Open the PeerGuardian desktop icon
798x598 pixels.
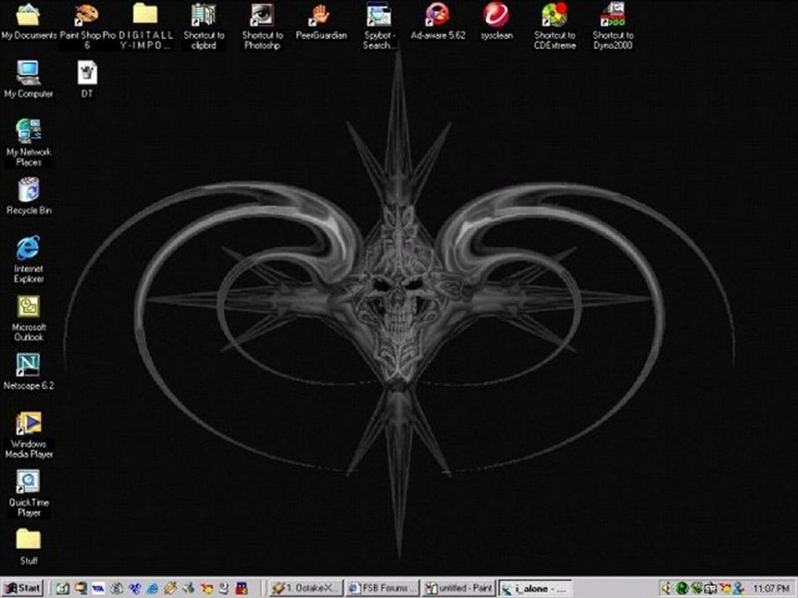pos(321,22)
